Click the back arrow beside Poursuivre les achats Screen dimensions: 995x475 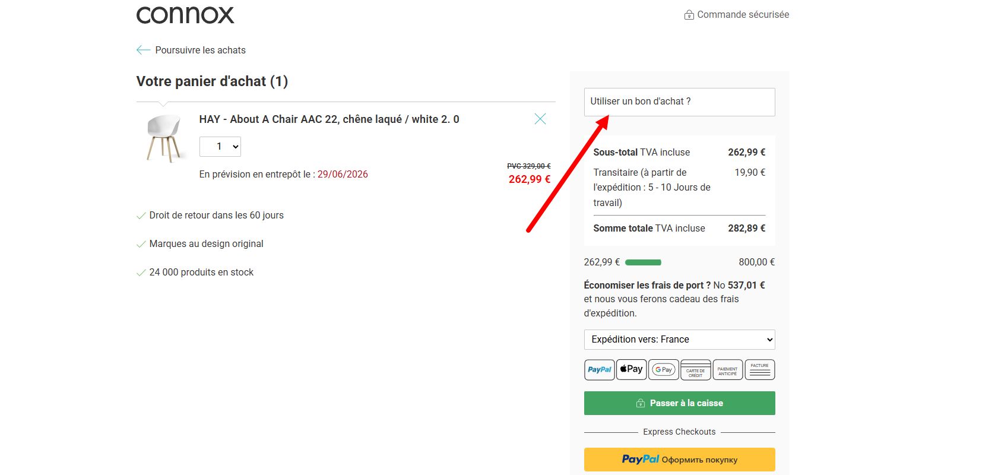[x=143, y=50]
